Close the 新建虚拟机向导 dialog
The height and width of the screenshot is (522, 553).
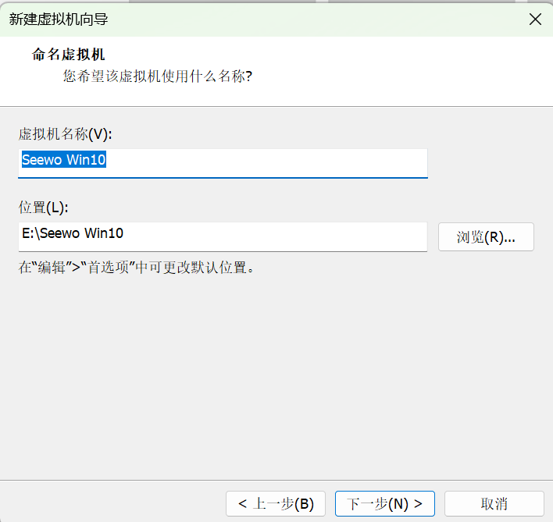[535, 19]
